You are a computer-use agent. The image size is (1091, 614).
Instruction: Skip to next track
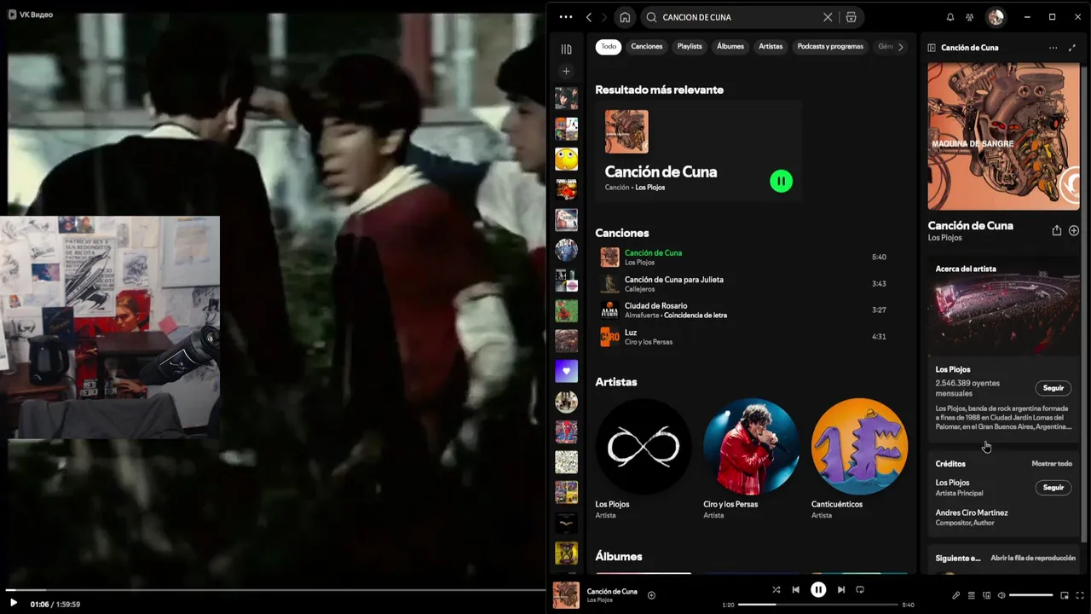[x=841, y=589]
